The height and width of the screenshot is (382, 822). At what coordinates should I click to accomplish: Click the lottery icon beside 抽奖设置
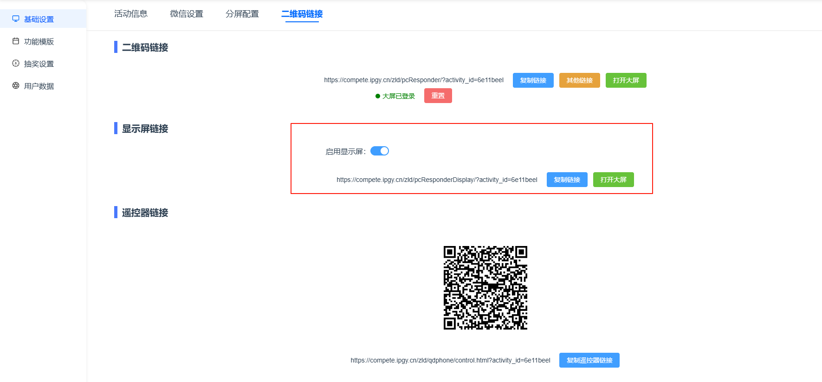[16, 64]
